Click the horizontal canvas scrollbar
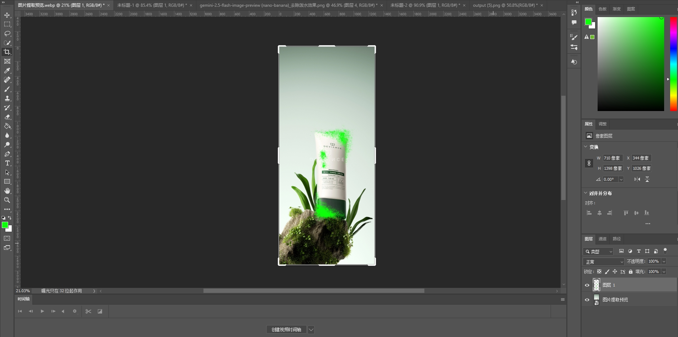The width and height of the screenshot is (678, 337). [314, 291]
